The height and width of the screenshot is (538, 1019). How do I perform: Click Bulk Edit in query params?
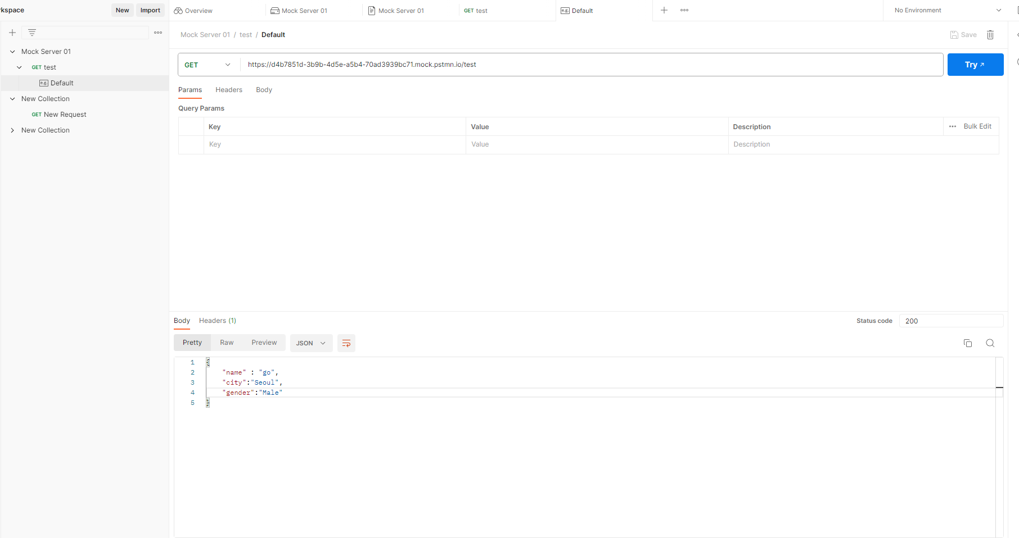[x=977, y=126]
